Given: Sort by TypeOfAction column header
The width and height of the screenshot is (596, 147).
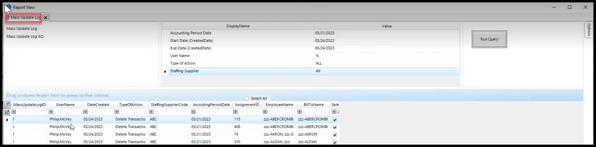Looking at the screenshot, I should click(131, 105).
